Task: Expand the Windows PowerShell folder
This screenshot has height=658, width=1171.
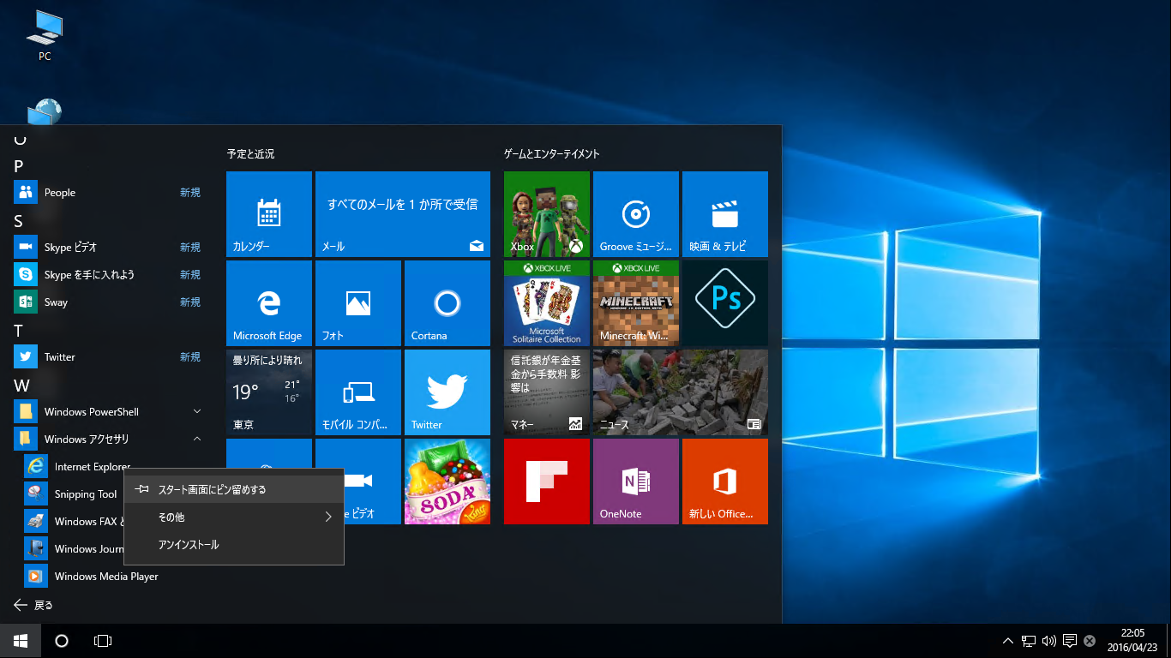Action: (x=107, y=411)
